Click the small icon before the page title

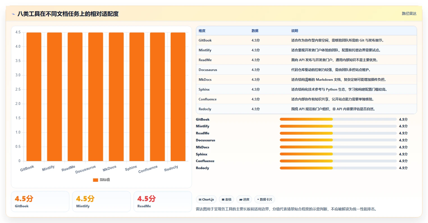coord(13,14)
